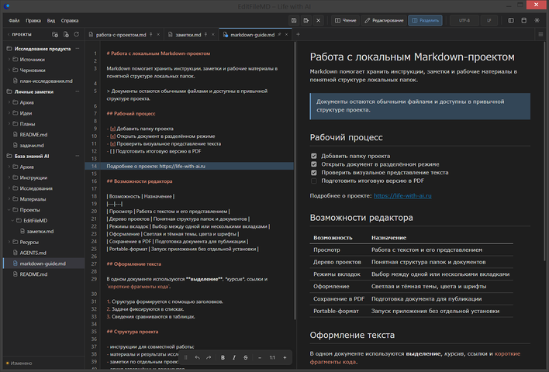549x372 pixels.
Task: Open a new tab with plus icon
Action: (298, 34)
